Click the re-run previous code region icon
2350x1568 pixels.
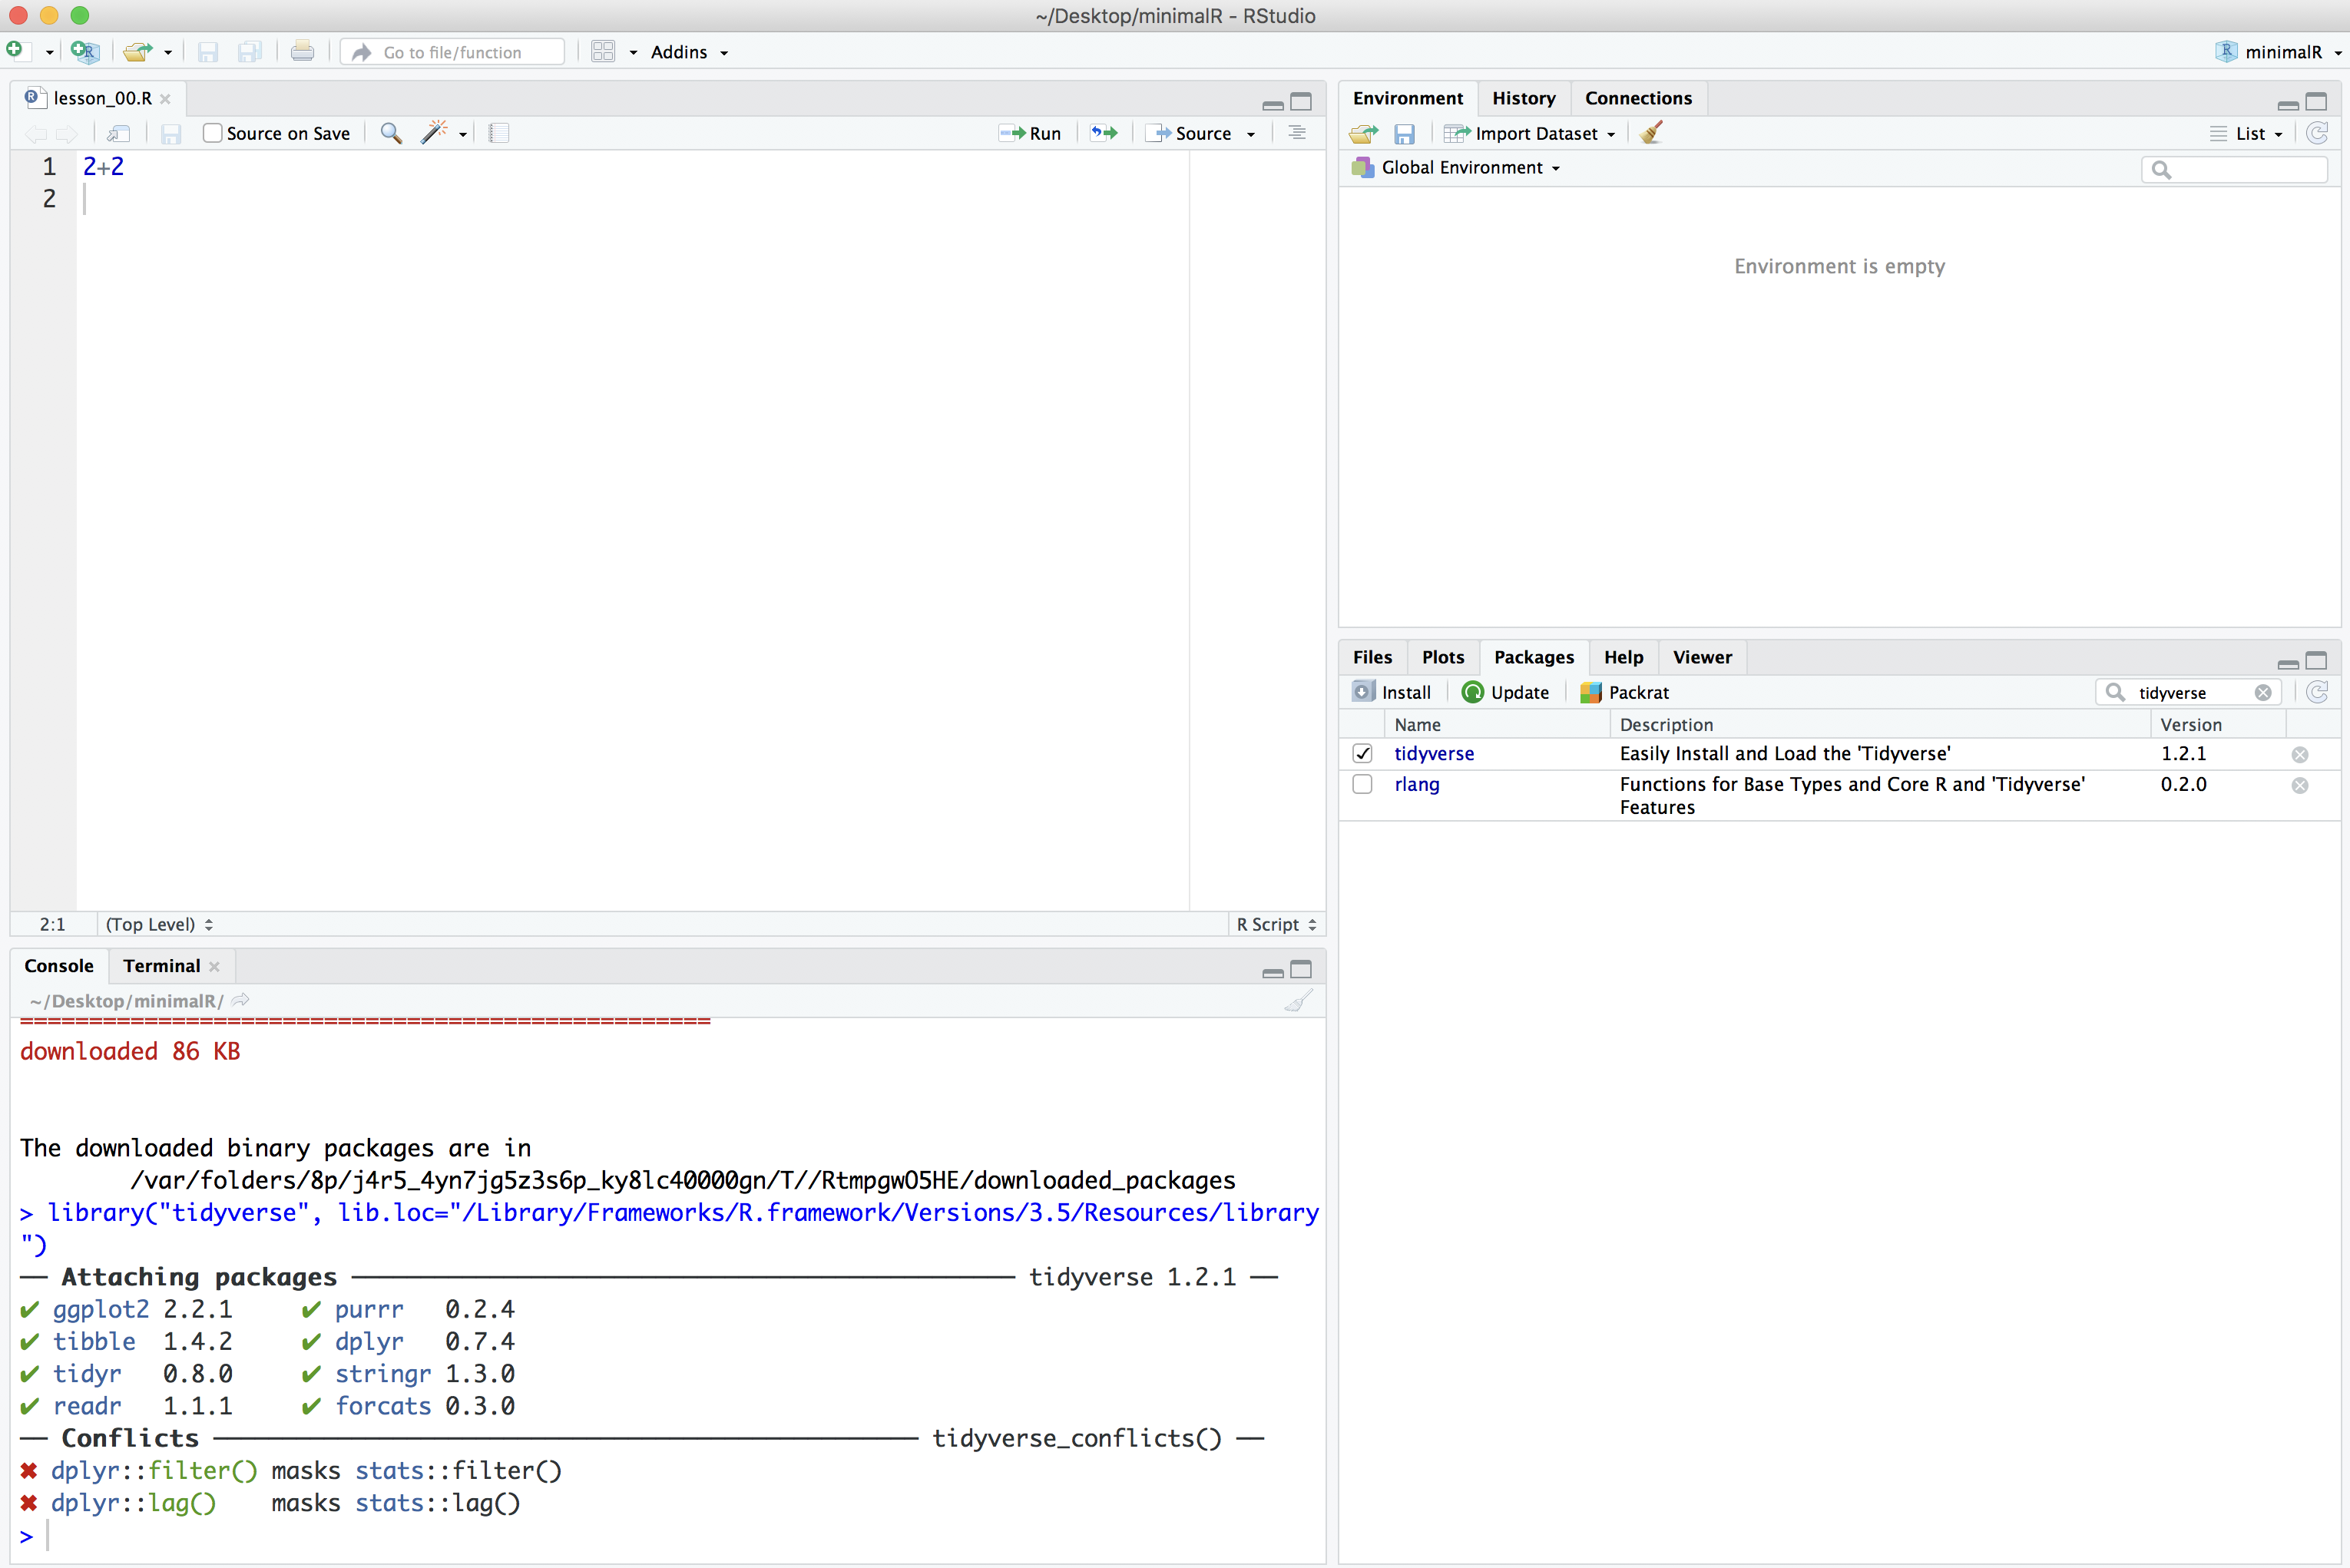[1104, 133]
